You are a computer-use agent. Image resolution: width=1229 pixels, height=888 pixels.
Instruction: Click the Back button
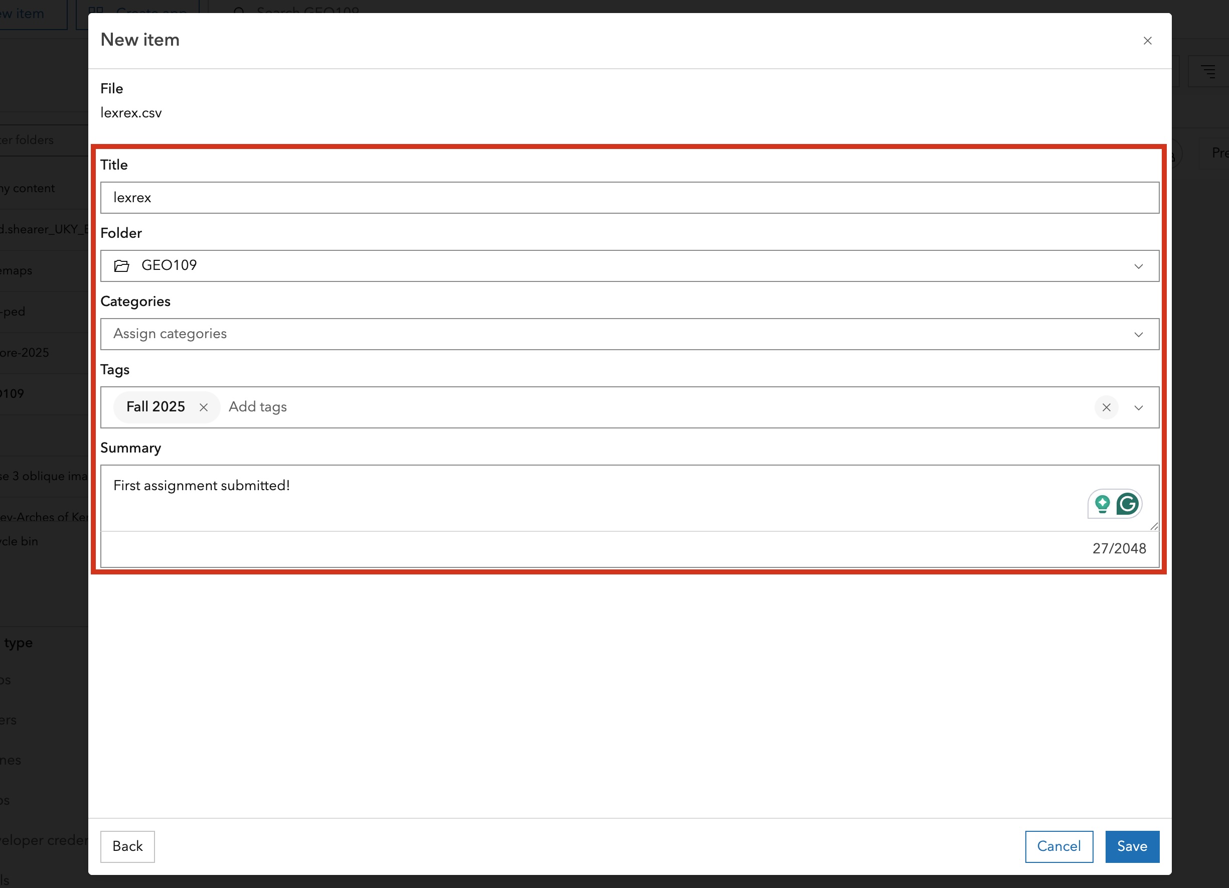point(127,846)
